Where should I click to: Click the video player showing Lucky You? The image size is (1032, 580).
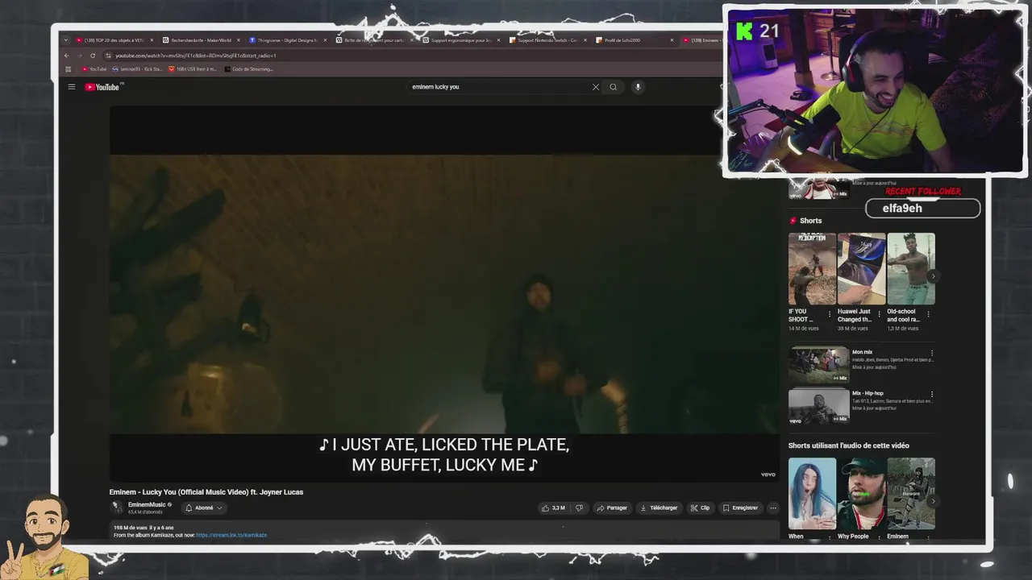444,294
